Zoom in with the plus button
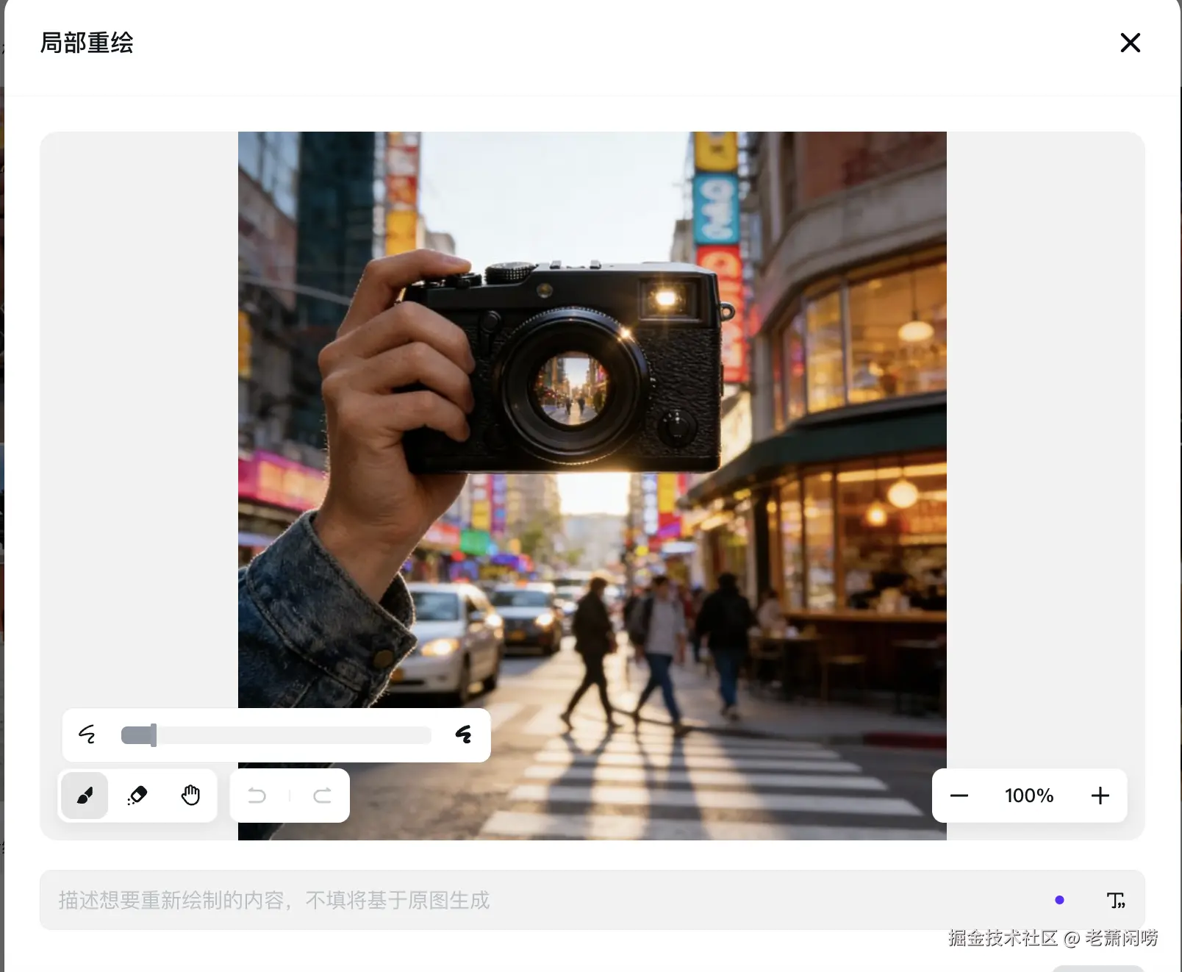This screenshot has height=972, width=1182. (1100, 796)
